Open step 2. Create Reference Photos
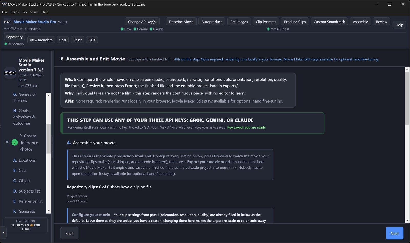Image resolution: width=410 pixels, height=243 pixels. (x=29, y=143)
